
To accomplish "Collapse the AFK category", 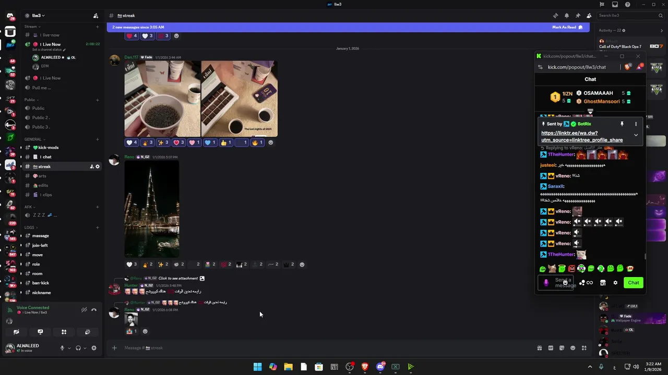I will [30, 207].
